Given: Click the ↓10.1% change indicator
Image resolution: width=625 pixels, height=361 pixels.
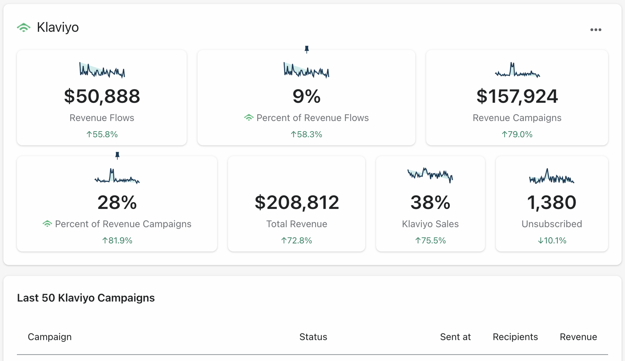Looking at the screenshot, I should (551, 240).
